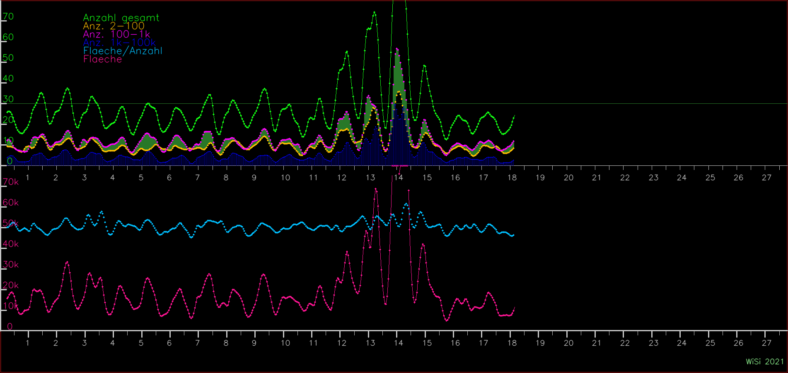Click day "19" on the upper chart axis

point(540,177)
